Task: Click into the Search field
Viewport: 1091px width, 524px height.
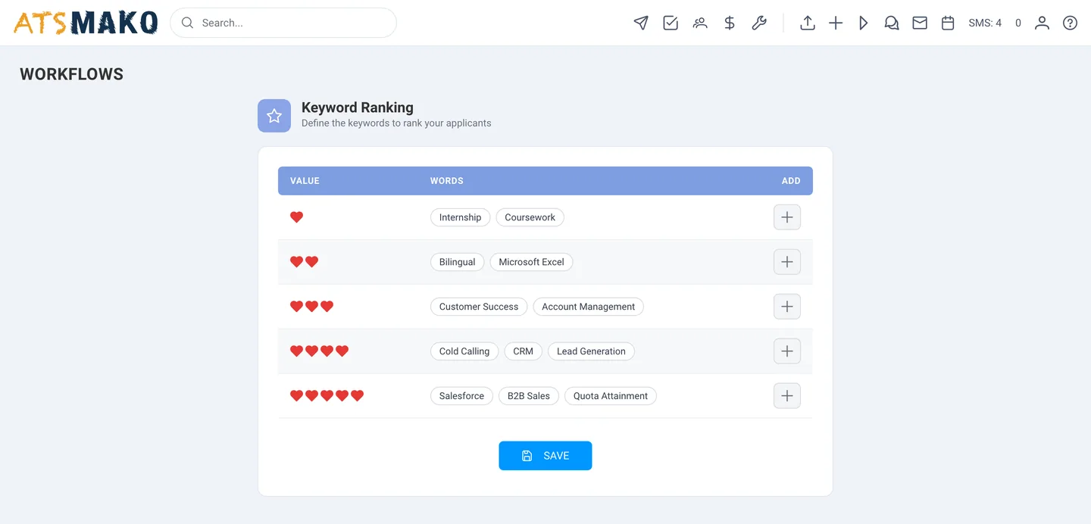Action: 283,23
